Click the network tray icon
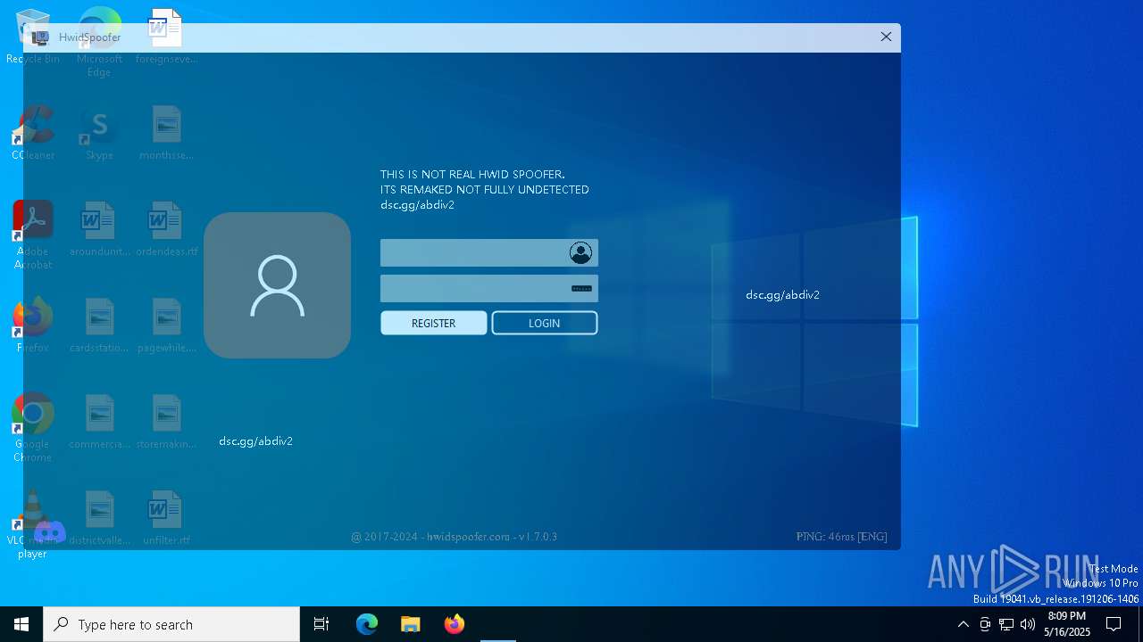Viewport: 1143px width, 642px height. [1006, 624]
